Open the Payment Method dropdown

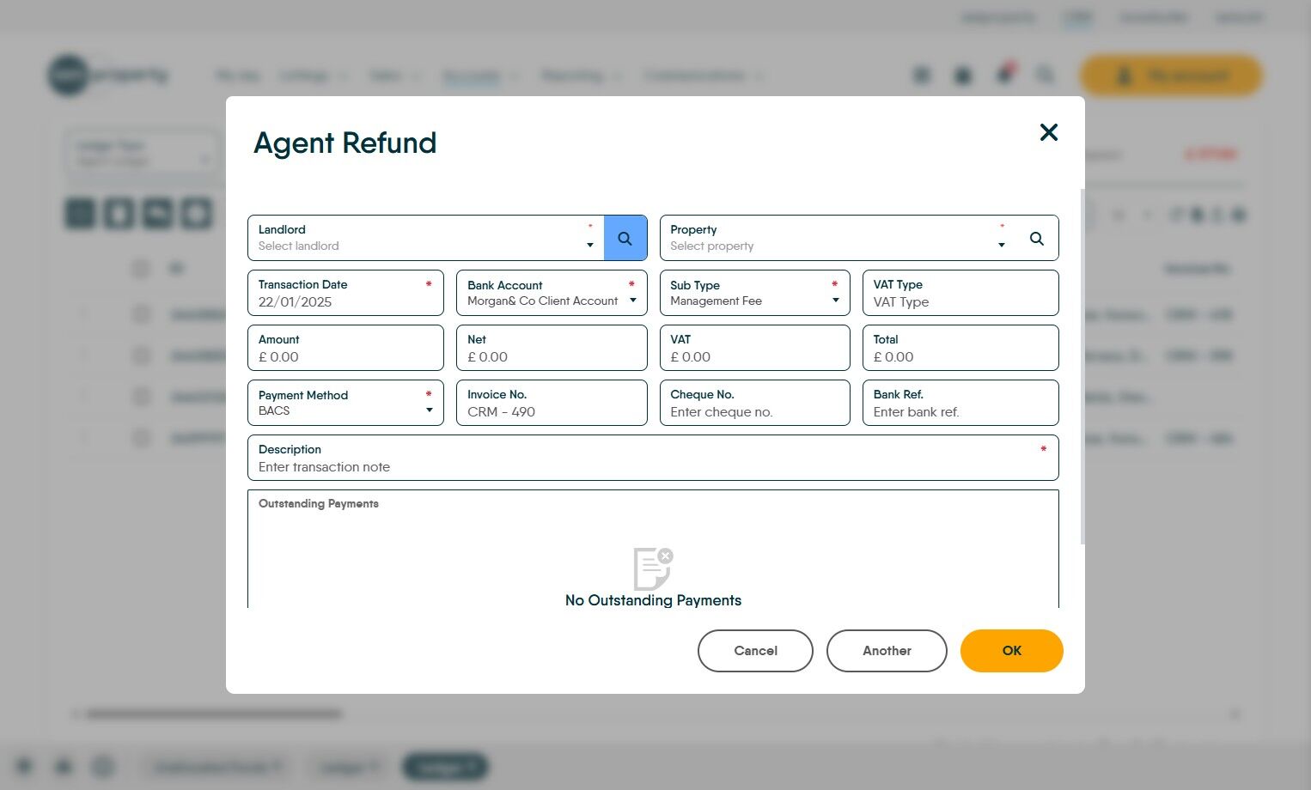(x=345, y=403)
